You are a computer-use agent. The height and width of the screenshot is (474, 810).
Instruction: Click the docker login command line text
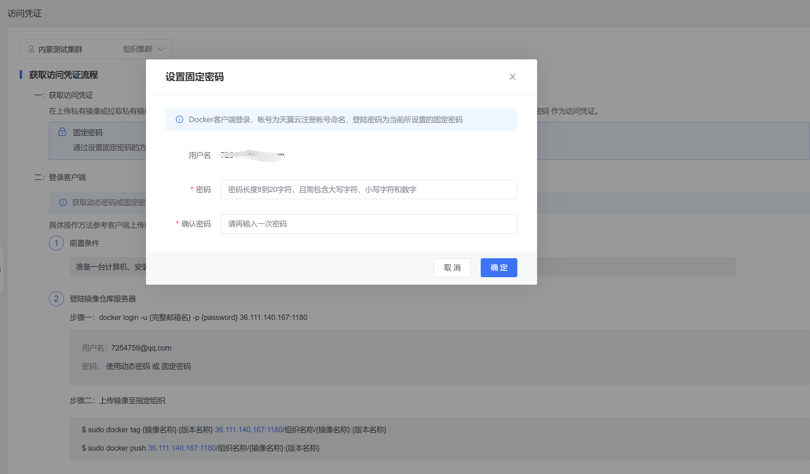pos(203,318)
